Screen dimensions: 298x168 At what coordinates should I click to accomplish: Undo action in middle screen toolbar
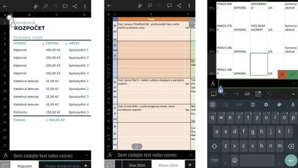(160, 6)
